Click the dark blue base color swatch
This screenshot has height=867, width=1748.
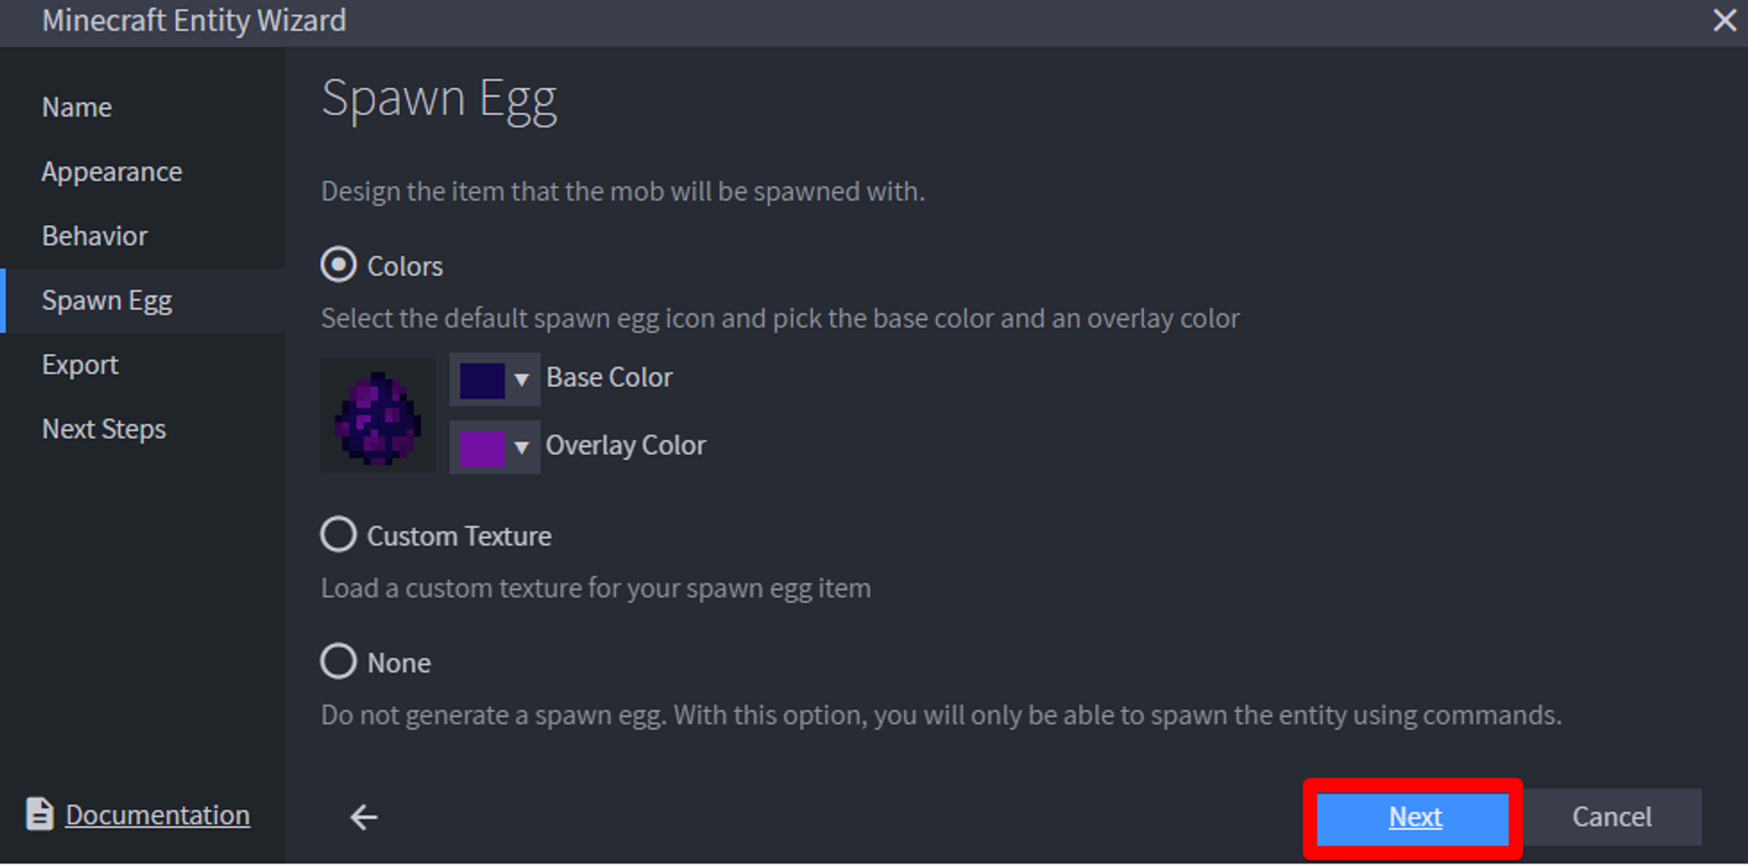pos(482,380)
